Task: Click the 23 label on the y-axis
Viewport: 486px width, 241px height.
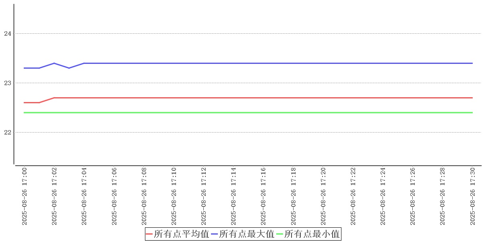Action: point(7,83)
